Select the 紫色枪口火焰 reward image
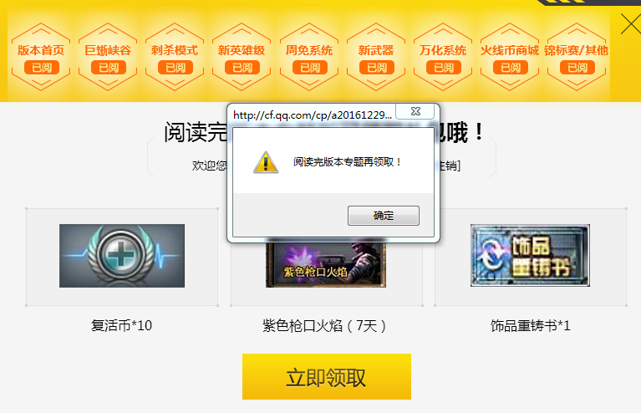Screen dimensions: 641x413 (326, 265)
